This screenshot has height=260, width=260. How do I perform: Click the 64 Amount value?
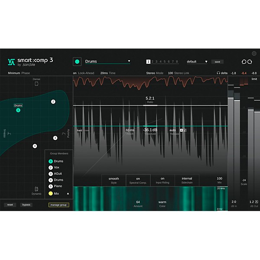[x=138, y=202]
